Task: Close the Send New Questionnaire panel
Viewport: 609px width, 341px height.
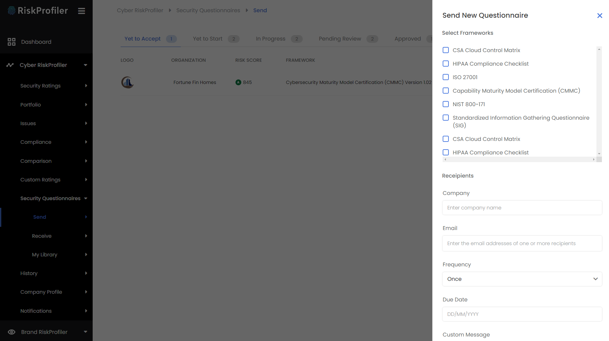Action: (600, 15)
